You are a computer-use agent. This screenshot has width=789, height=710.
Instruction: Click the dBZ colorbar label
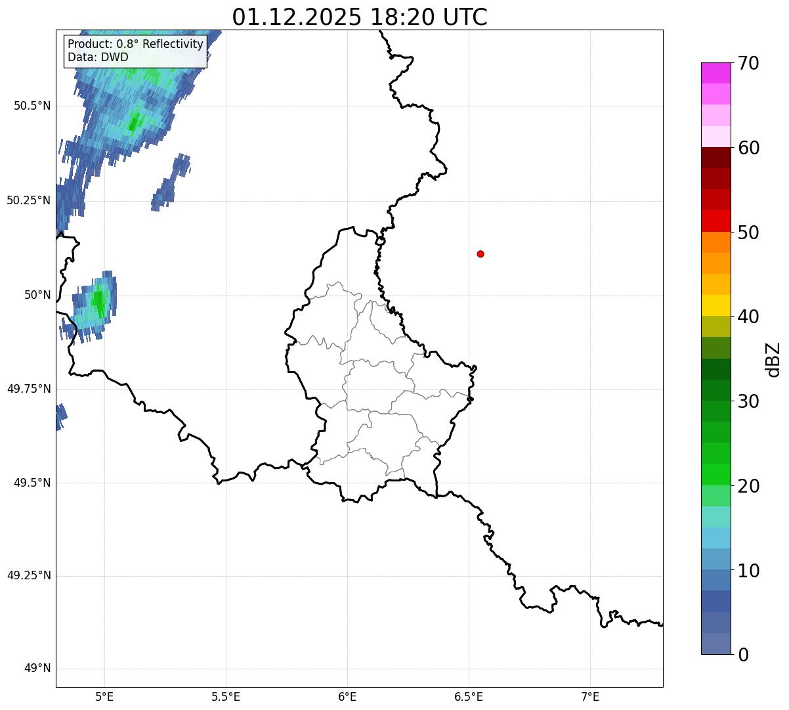pos(773,359)
